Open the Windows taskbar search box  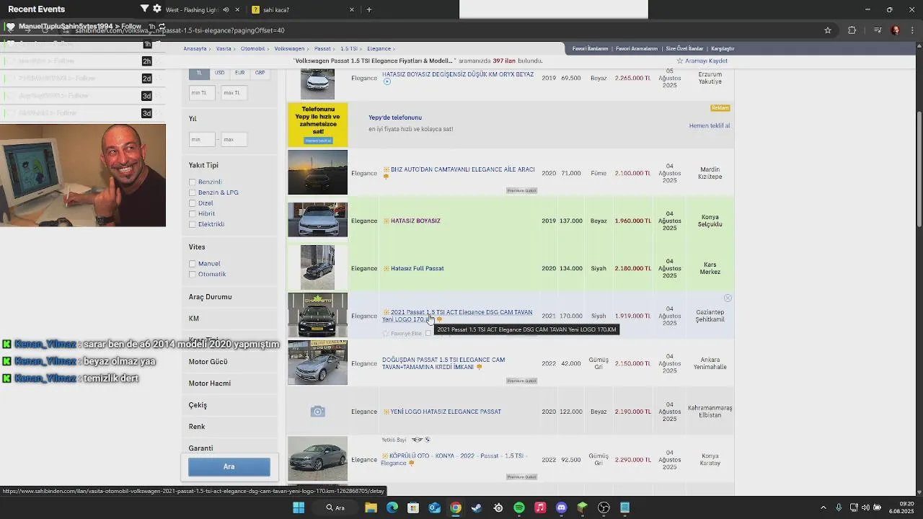(x=335, y=507)
